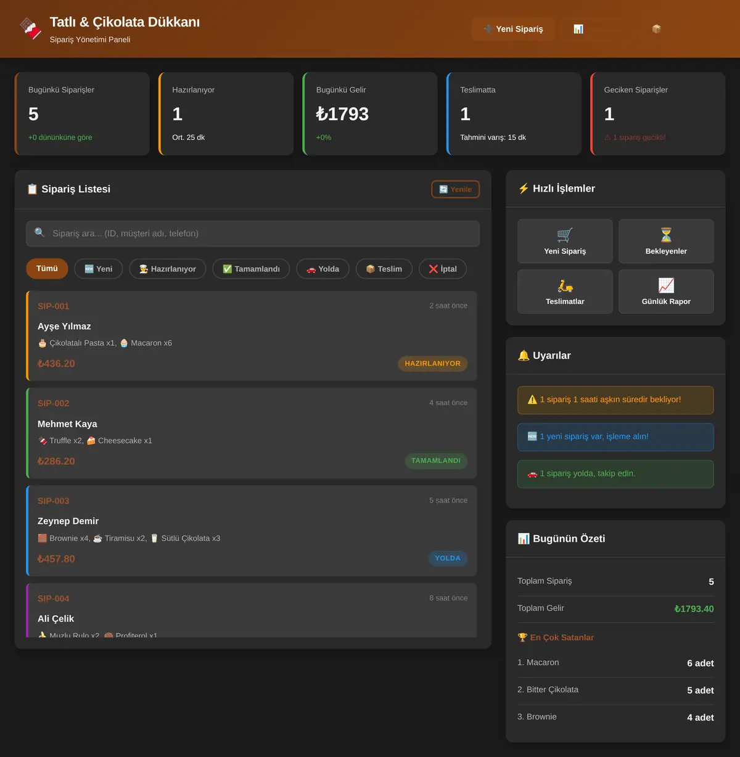This screenshot has width=740, height=757.
Task: Click the bell icon beside Uyarılar
Action: [x=524, y=356]
